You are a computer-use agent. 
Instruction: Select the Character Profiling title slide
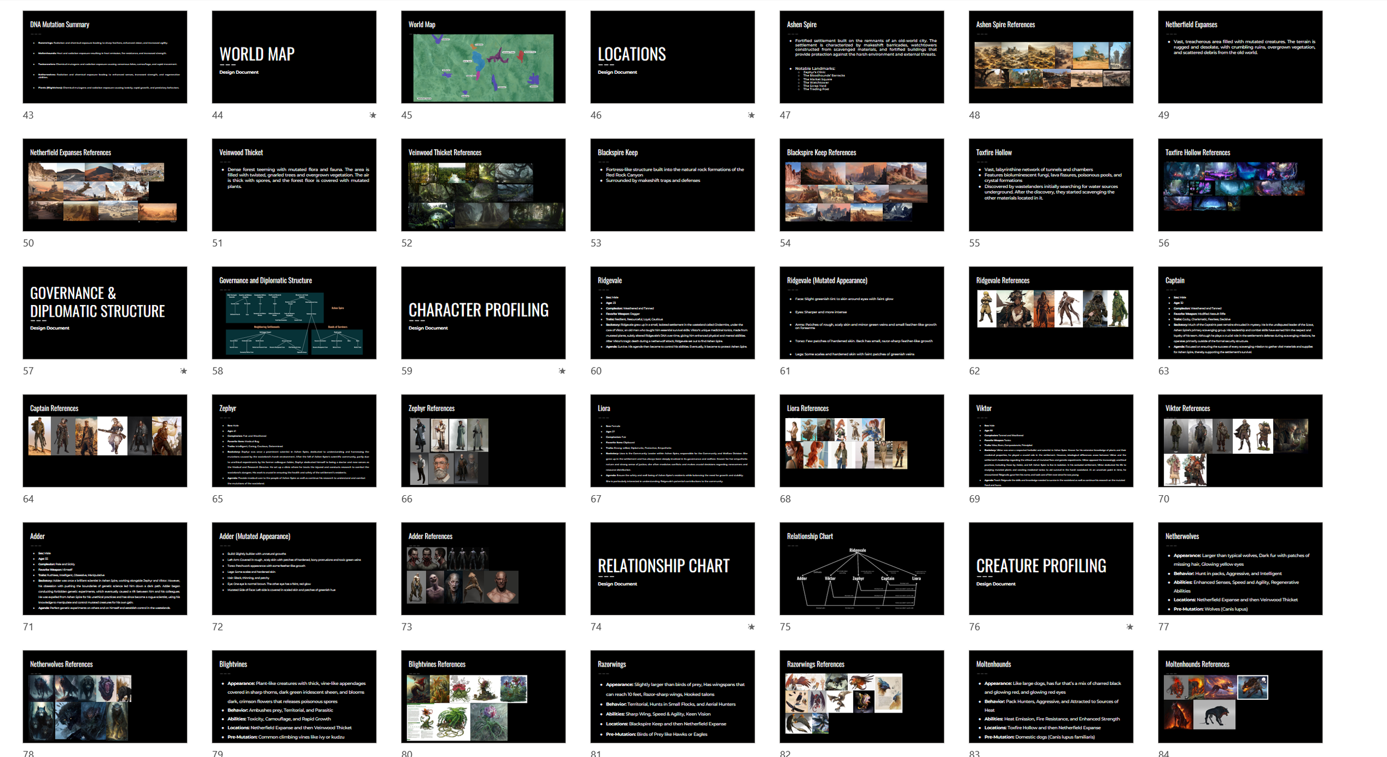(x=483, y=313)
